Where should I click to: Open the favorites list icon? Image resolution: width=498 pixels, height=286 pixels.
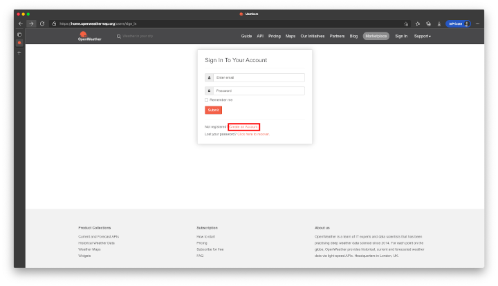tap(418, 23)
